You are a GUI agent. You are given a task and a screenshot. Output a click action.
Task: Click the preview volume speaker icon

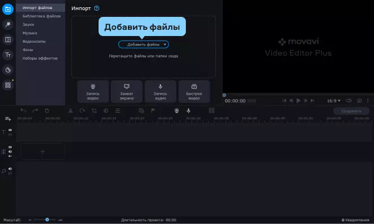click(x=349, y=101)
